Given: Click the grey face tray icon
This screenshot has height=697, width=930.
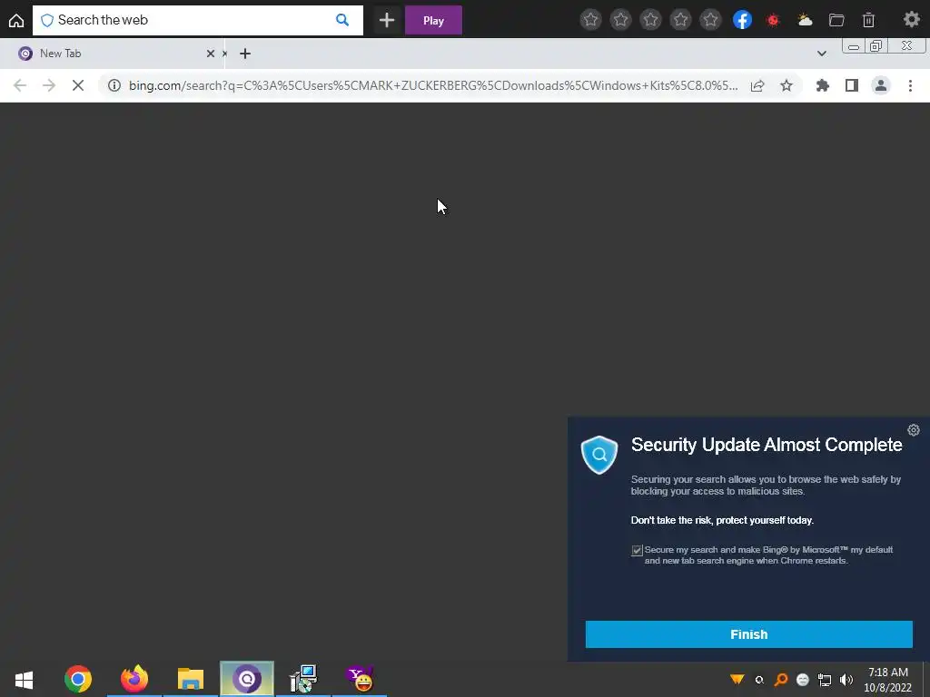Looking at the screenshot, I should (803, 680).
